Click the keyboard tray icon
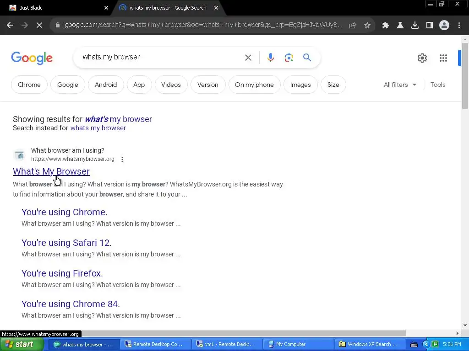The image size is (469, 351). pos(414,345)
